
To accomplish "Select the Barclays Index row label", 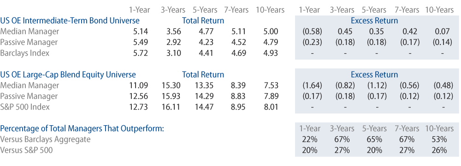I will [25, 53].
